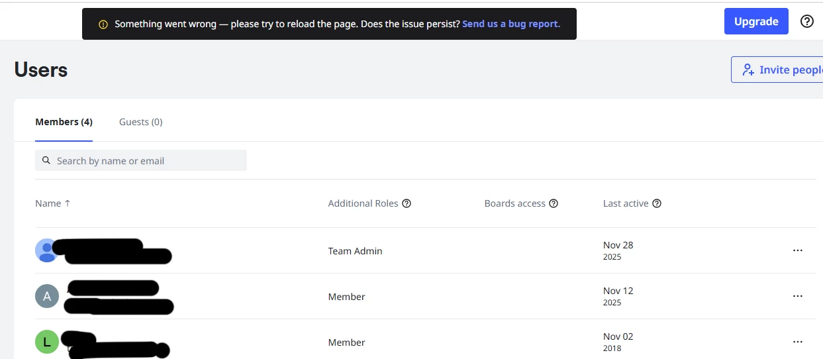Image resolution: width=823 pixels, height=359 pixels.
Task: Click the info icon next to Last active
Action: (657, 203)
